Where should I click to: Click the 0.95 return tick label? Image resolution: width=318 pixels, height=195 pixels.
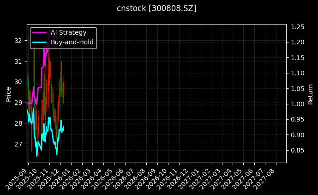(298, 119)
